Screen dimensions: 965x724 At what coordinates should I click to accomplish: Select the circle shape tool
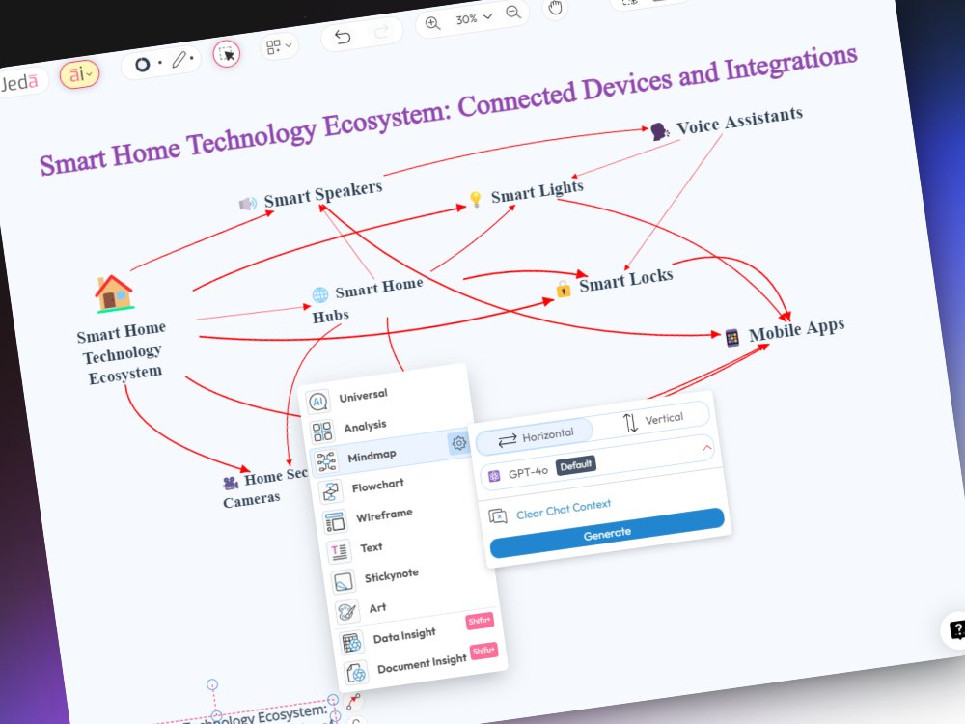[143, 64]
